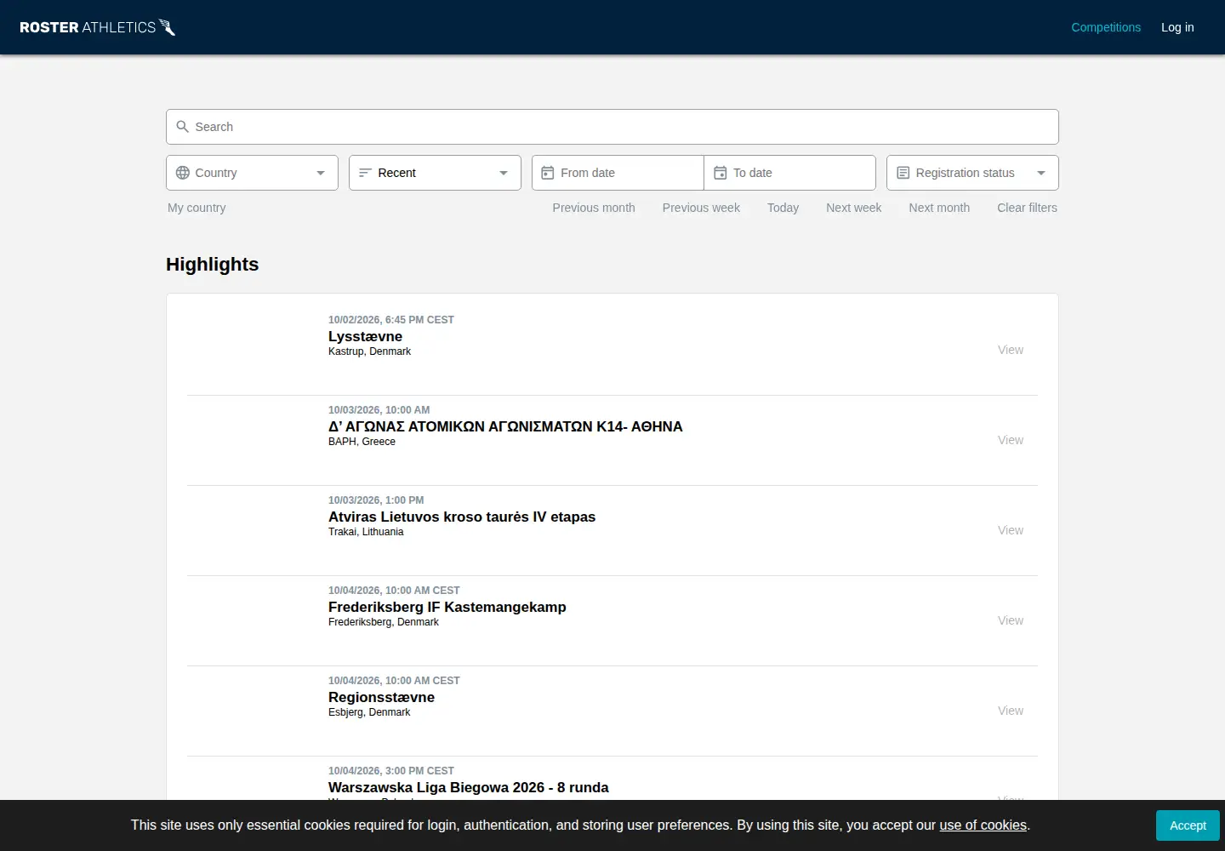Click Trakai, Lithuania location text
The image size is (1225, 851).
coord(366,532)
